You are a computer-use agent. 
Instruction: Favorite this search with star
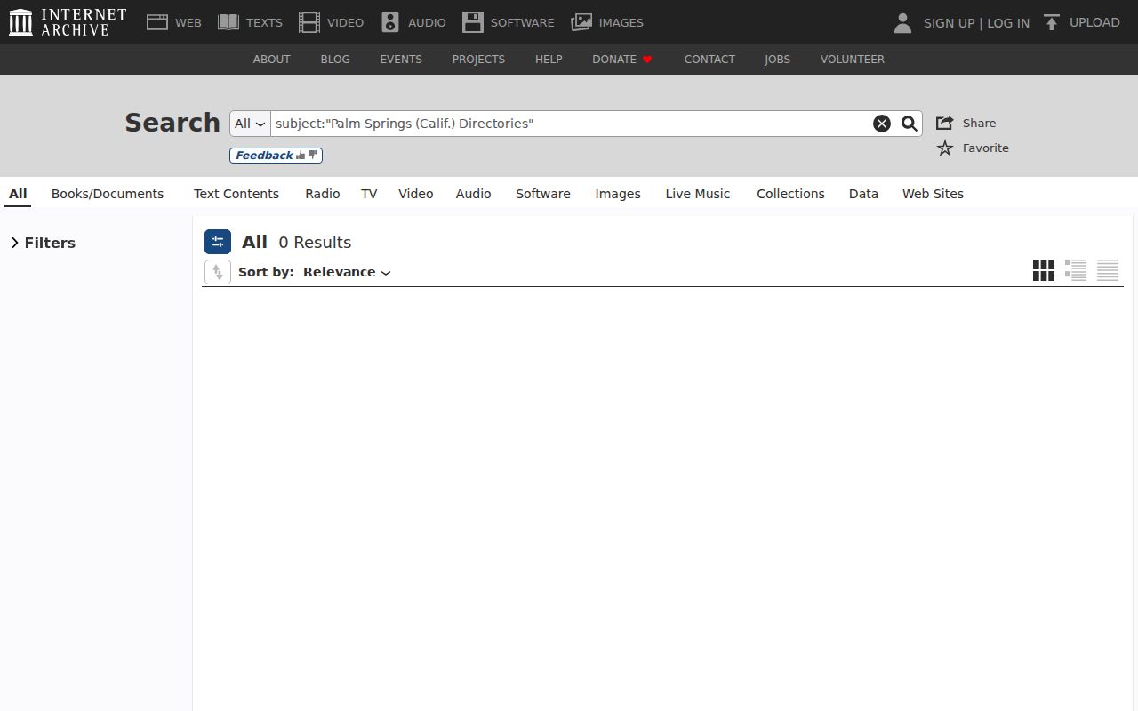pos(945,148)
